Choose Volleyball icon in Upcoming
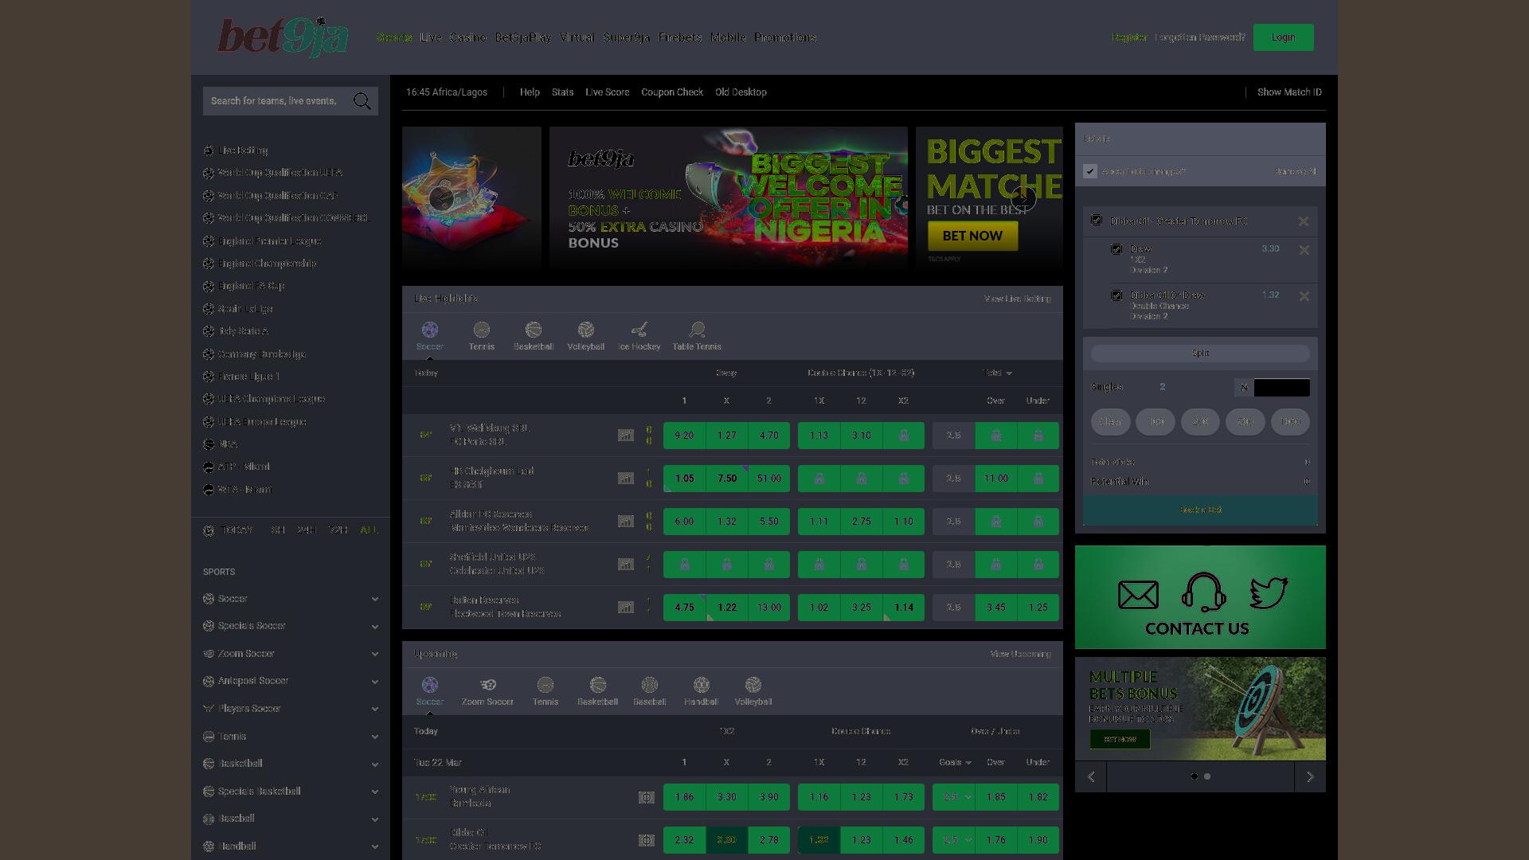The image size is (1529, 860). click(753, 685)
